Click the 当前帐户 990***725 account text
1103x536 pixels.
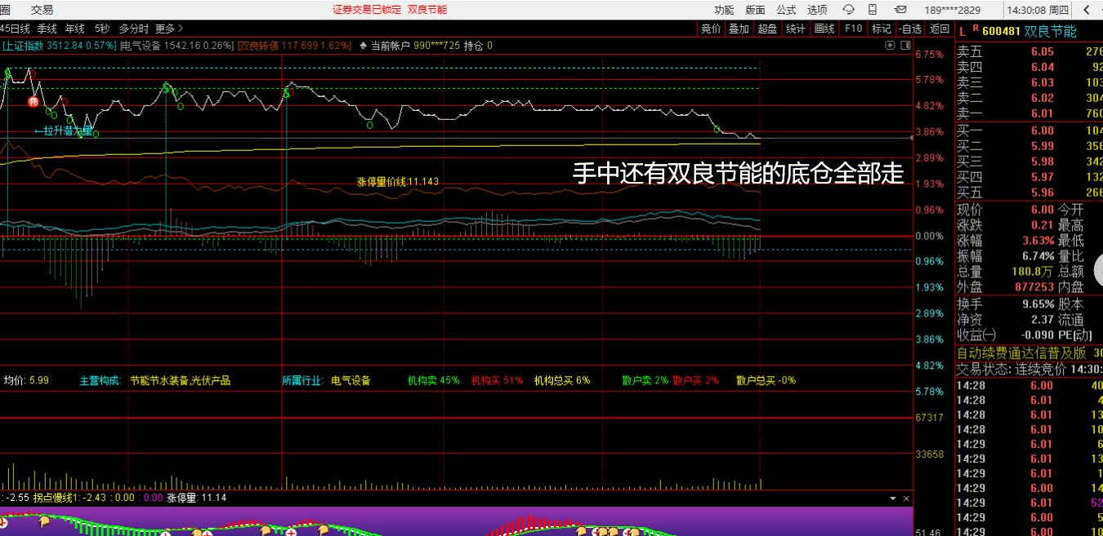point(415,46)
